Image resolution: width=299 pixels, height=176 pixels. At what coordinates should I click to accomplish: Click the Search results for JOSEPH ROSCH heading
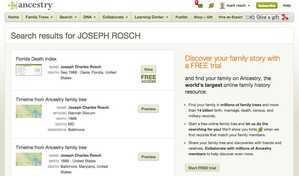tap(76, 36)
